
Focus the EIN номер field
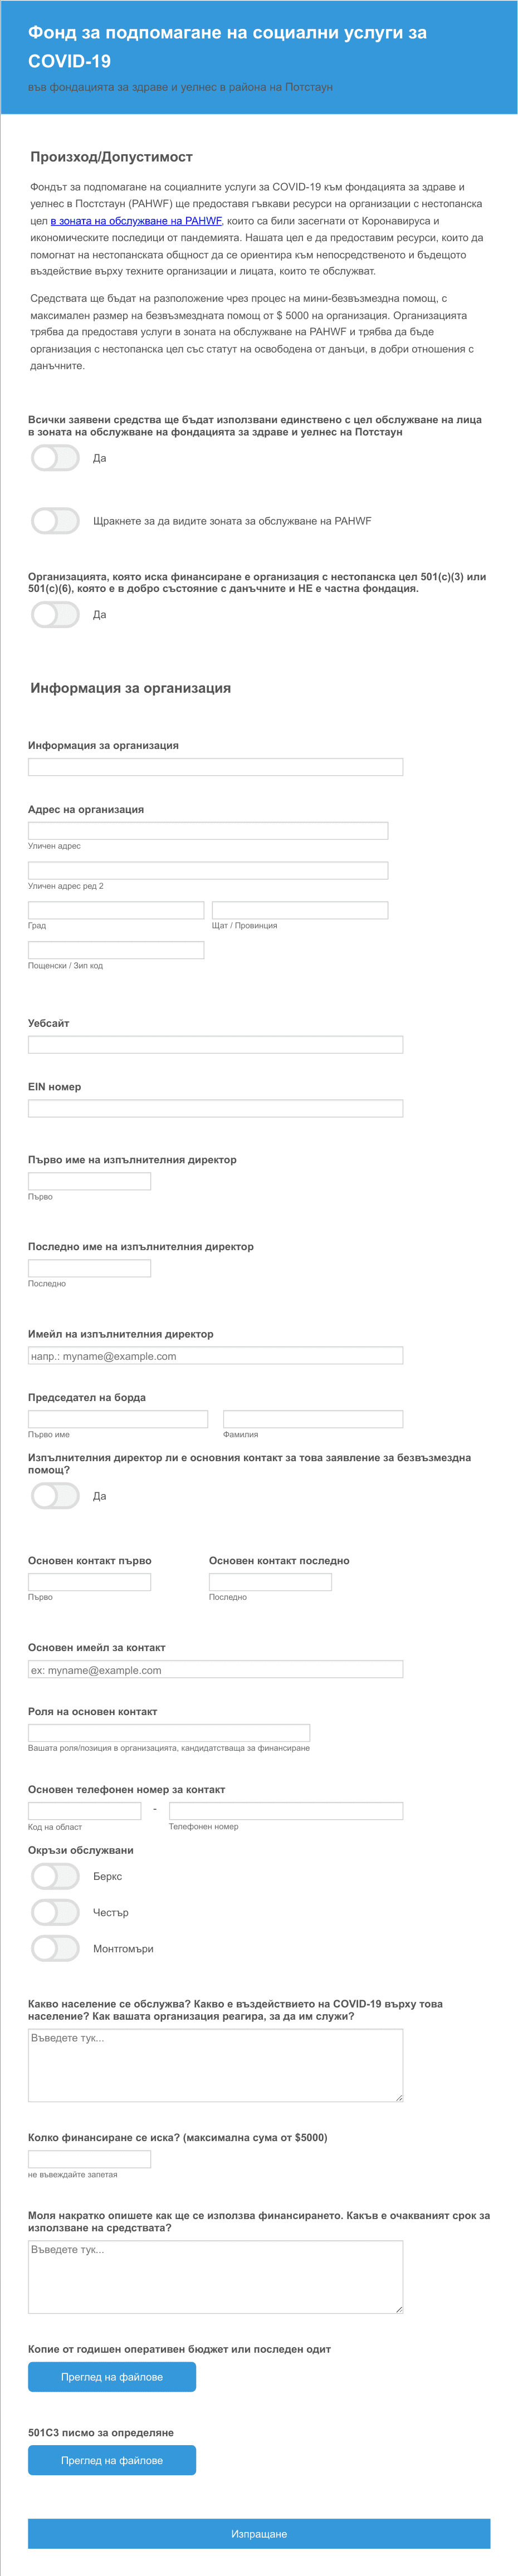[215, 1108]
